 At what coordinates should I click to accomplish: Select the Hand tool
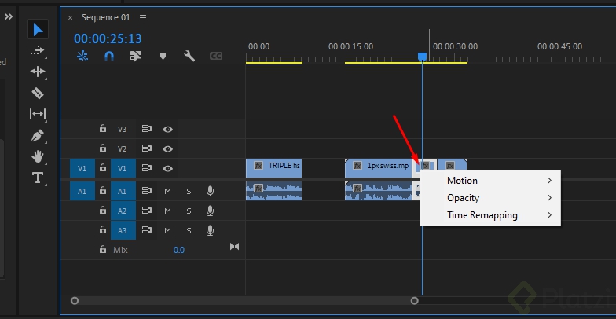point(38,157)
